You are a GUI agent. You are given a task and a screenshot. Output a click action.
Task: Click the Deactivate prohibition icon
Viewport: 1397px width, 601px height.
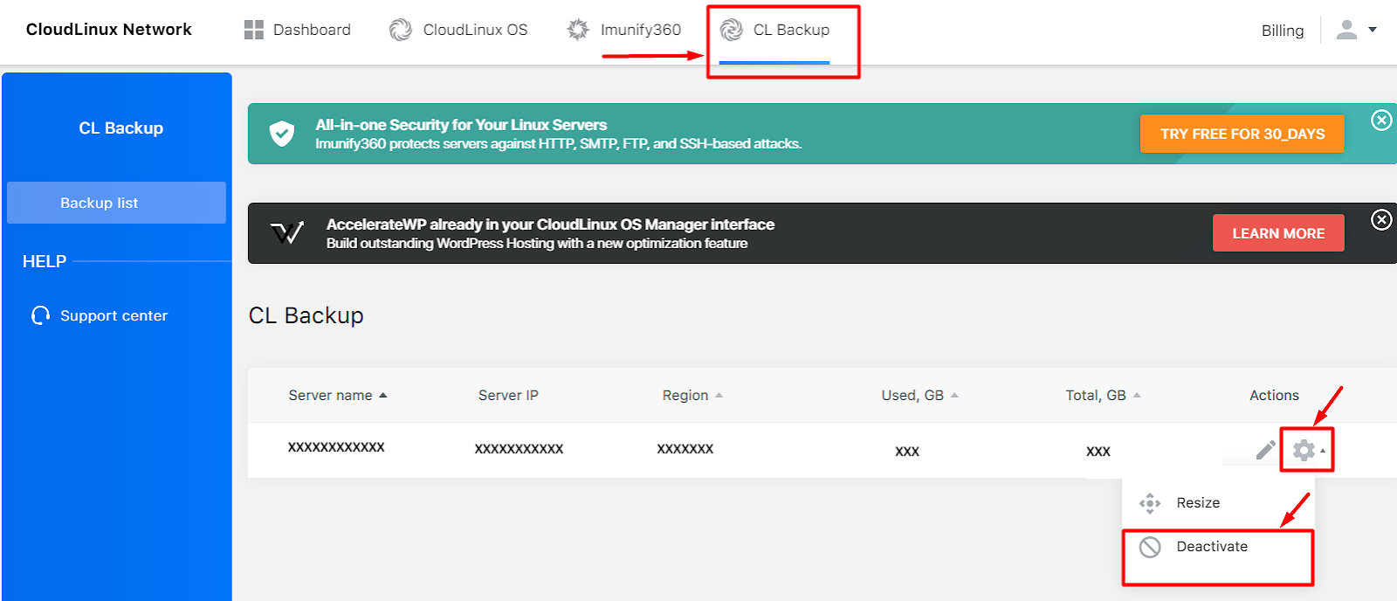tap(1150, 547)
